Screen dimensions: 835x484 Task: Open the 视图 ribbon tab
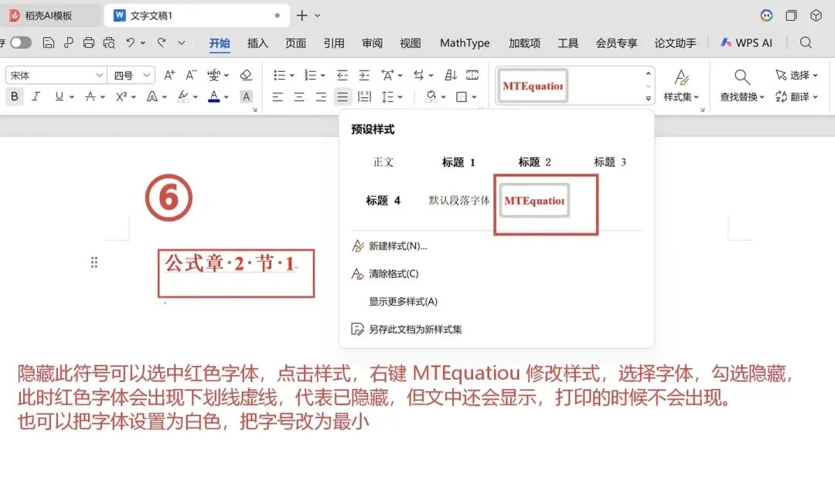[410, 43]
